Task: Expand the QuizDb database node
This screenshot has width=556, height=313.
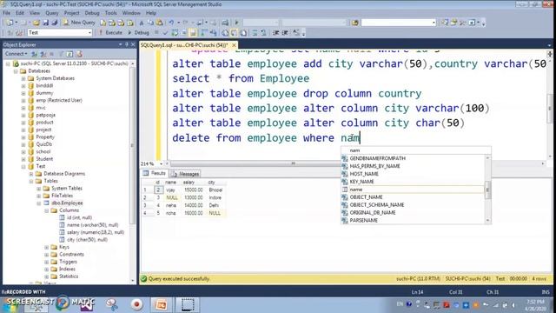Action: [x=23, y=144]
